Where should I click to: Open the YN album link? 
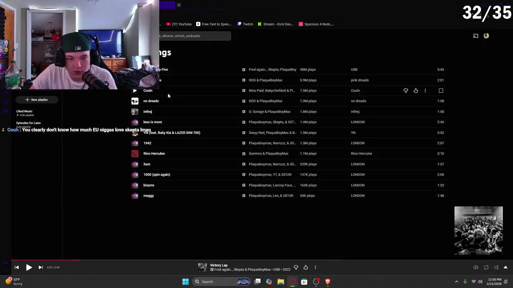point(353,133)
